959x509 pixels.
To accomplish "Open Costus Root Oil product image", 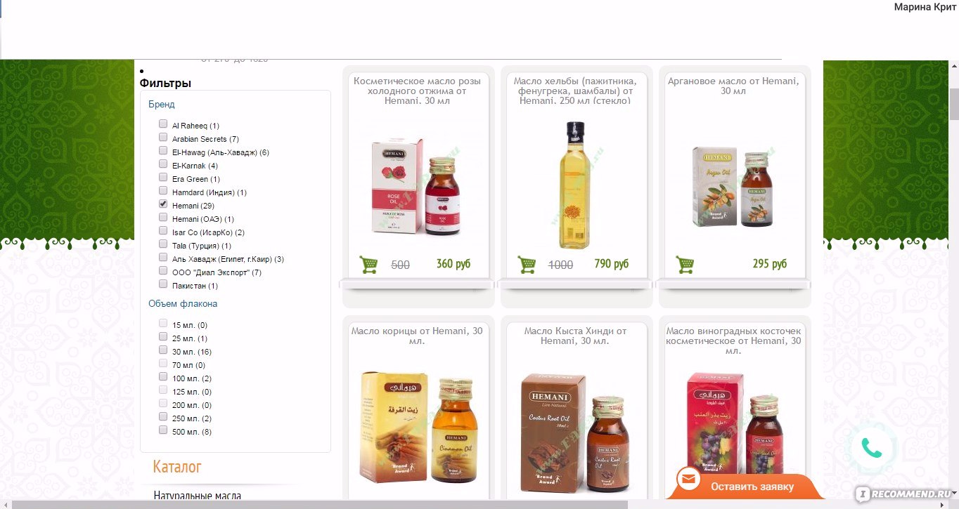I will (575, 433).
